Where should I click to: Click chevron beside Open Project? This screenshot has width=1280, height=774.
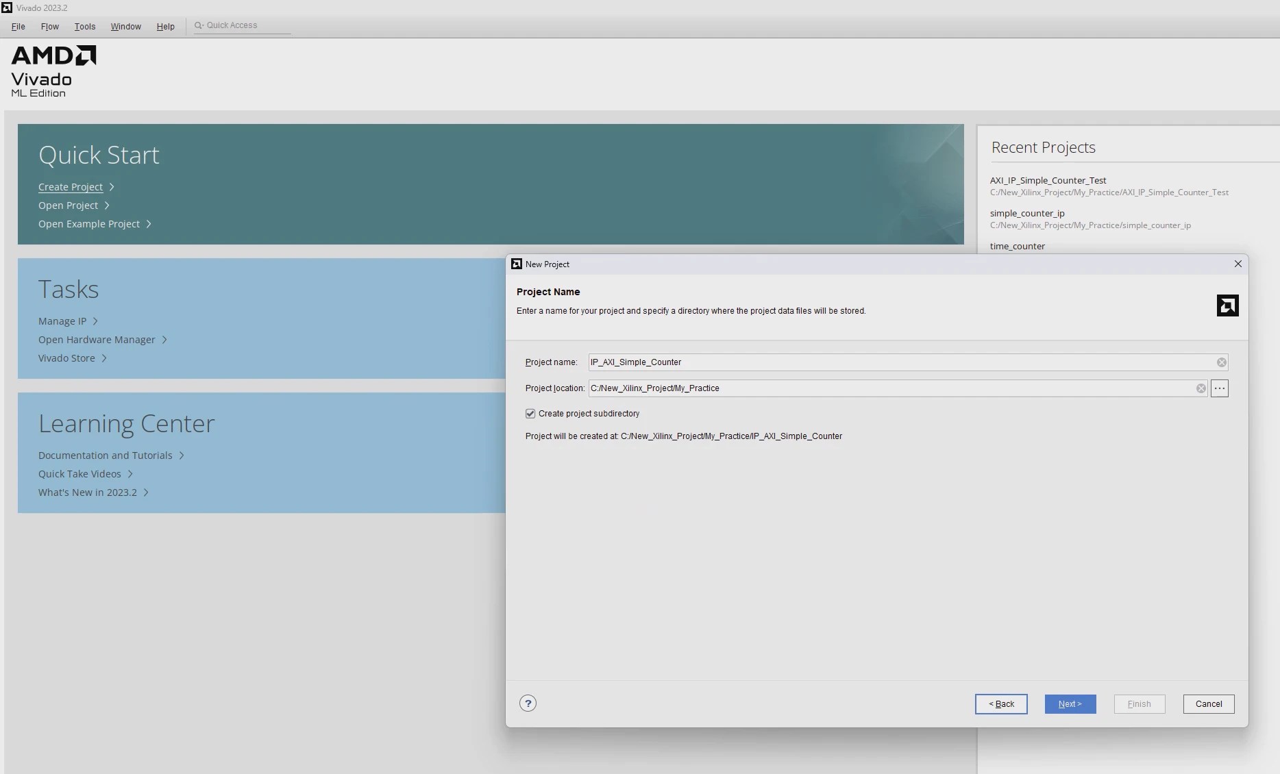pyautogui.click(x=107, y=205)
